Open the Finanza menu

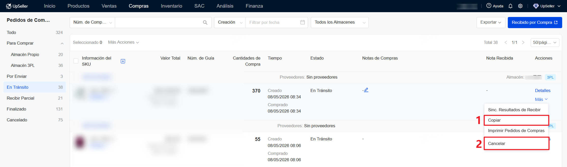point(254,6)
